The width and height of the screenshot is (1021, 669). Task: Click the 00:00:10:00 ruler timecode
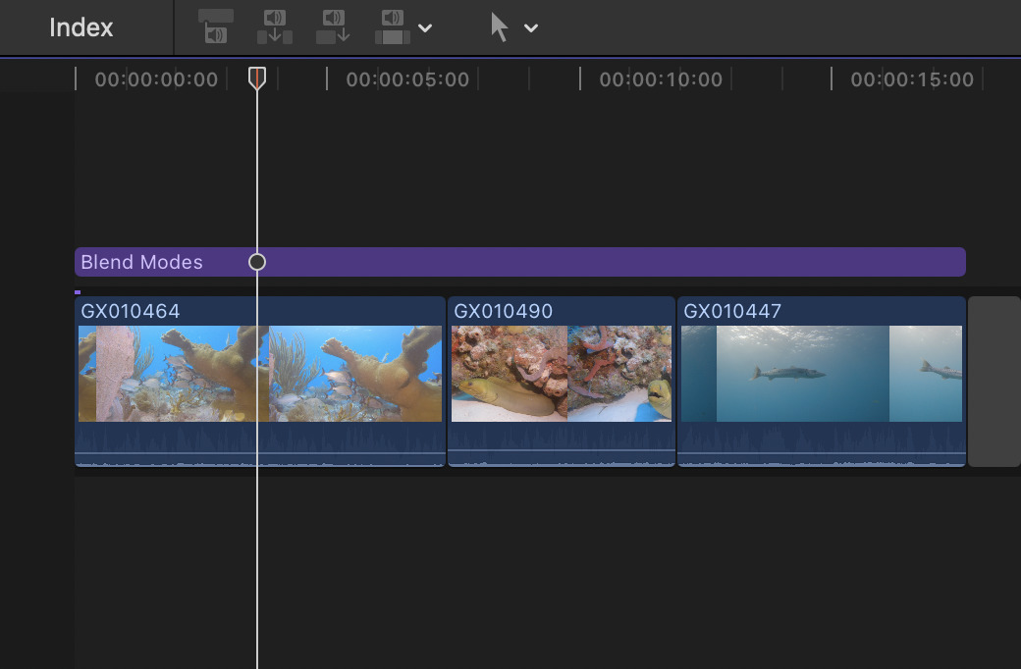(661, 79)
